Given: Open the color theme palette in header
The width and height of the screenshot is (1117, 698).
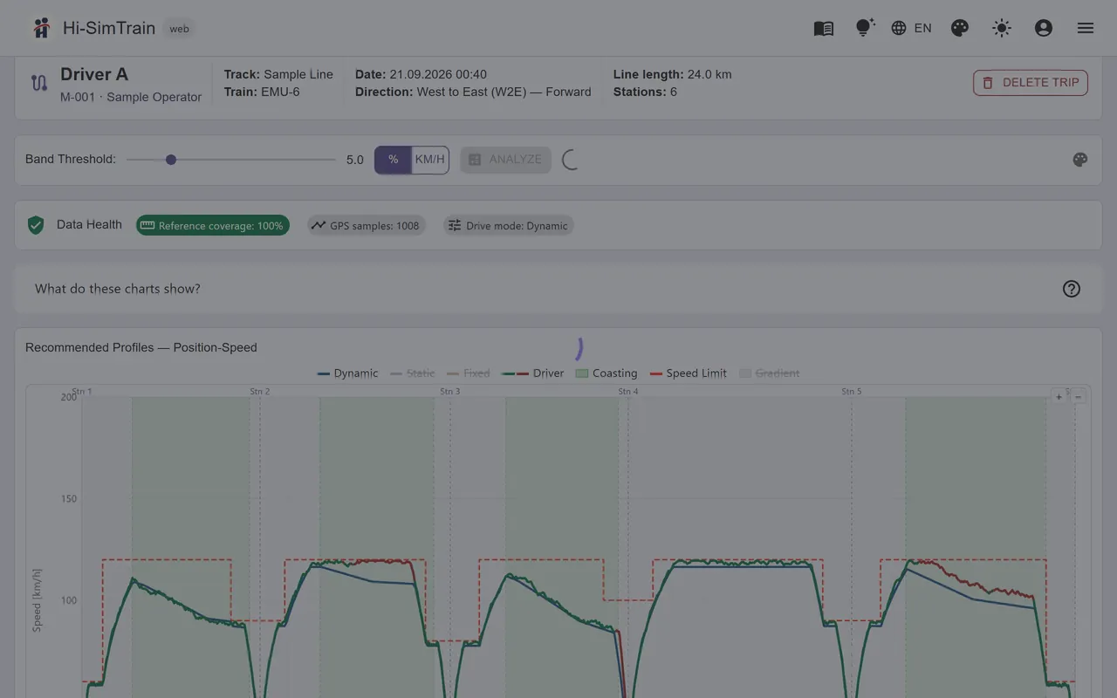Looking at the screenshot, I should [x=960, y=28].
